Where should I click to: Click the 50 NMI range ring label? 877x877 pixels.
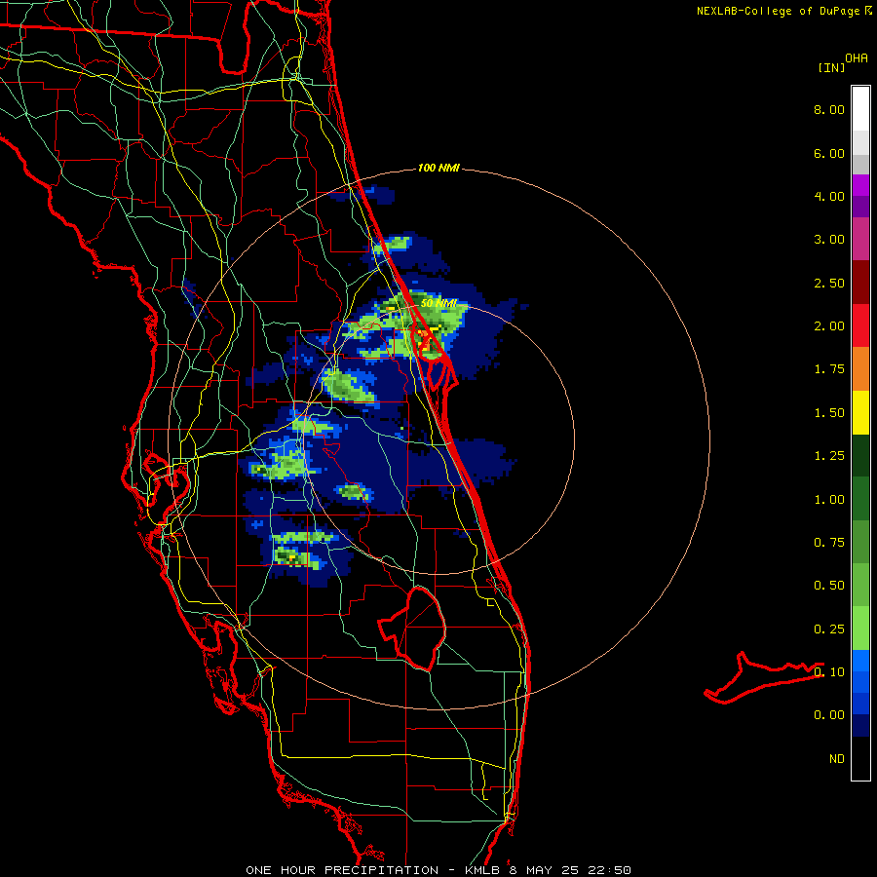click(x=438, y=303)
